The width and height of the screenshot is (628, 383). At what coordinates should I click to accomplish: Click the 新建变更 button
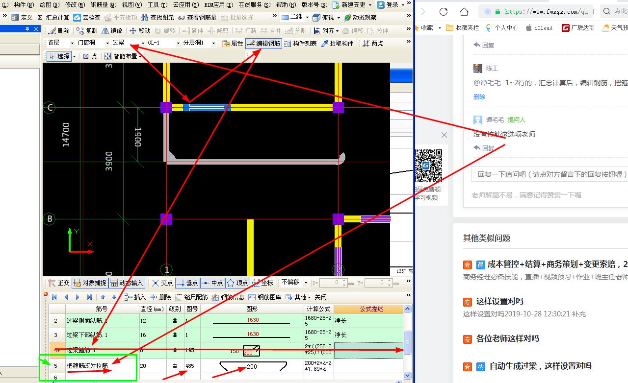click(x=352, y=4)
